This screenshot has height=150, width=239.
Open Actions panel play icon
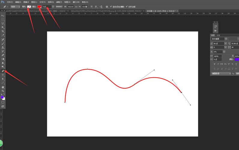click(216, 31)
